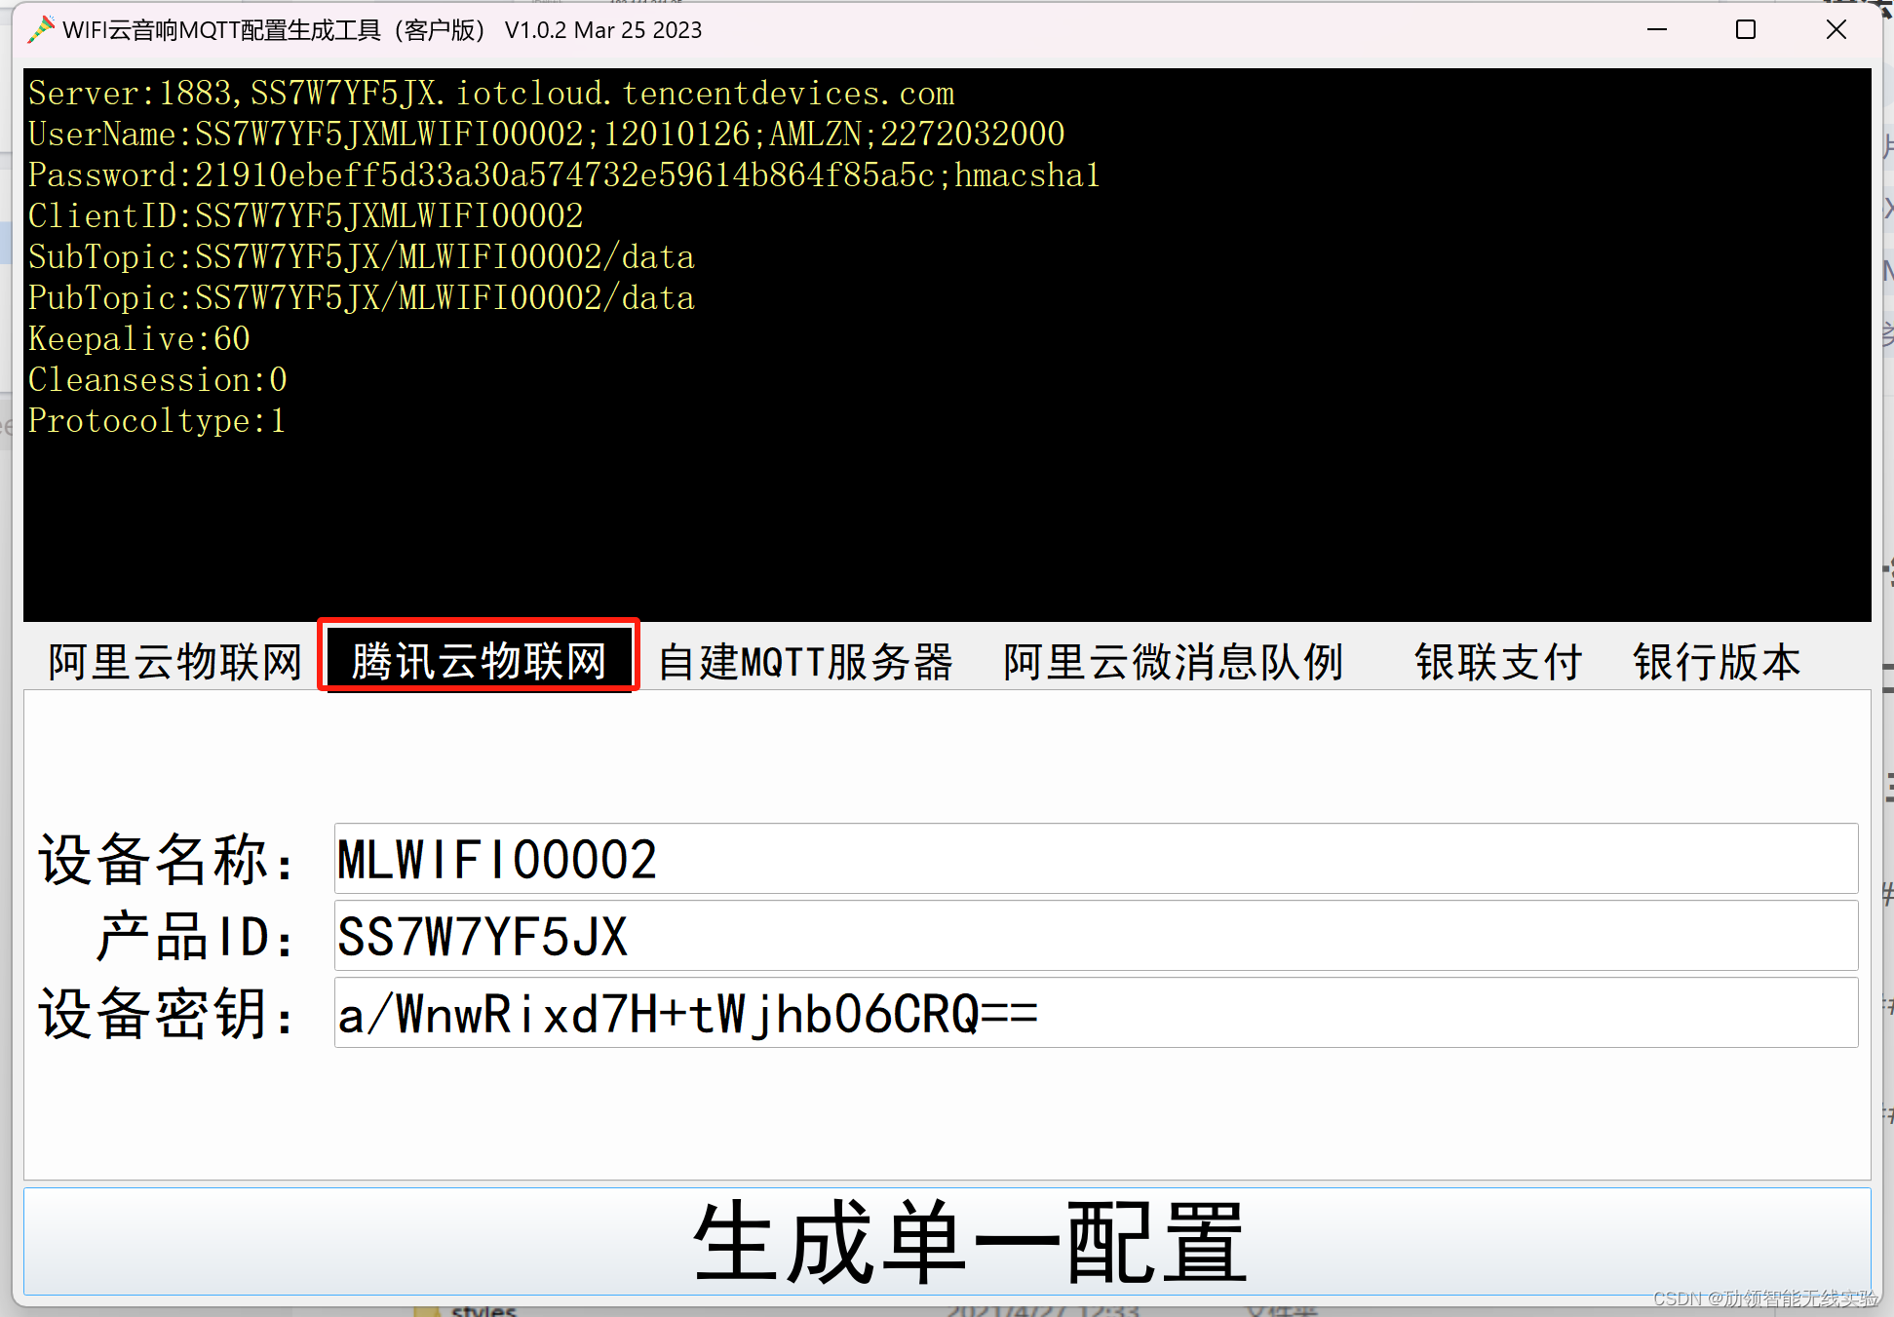Open the 自建MQTT服务器 tab

(x=805, y=662)
